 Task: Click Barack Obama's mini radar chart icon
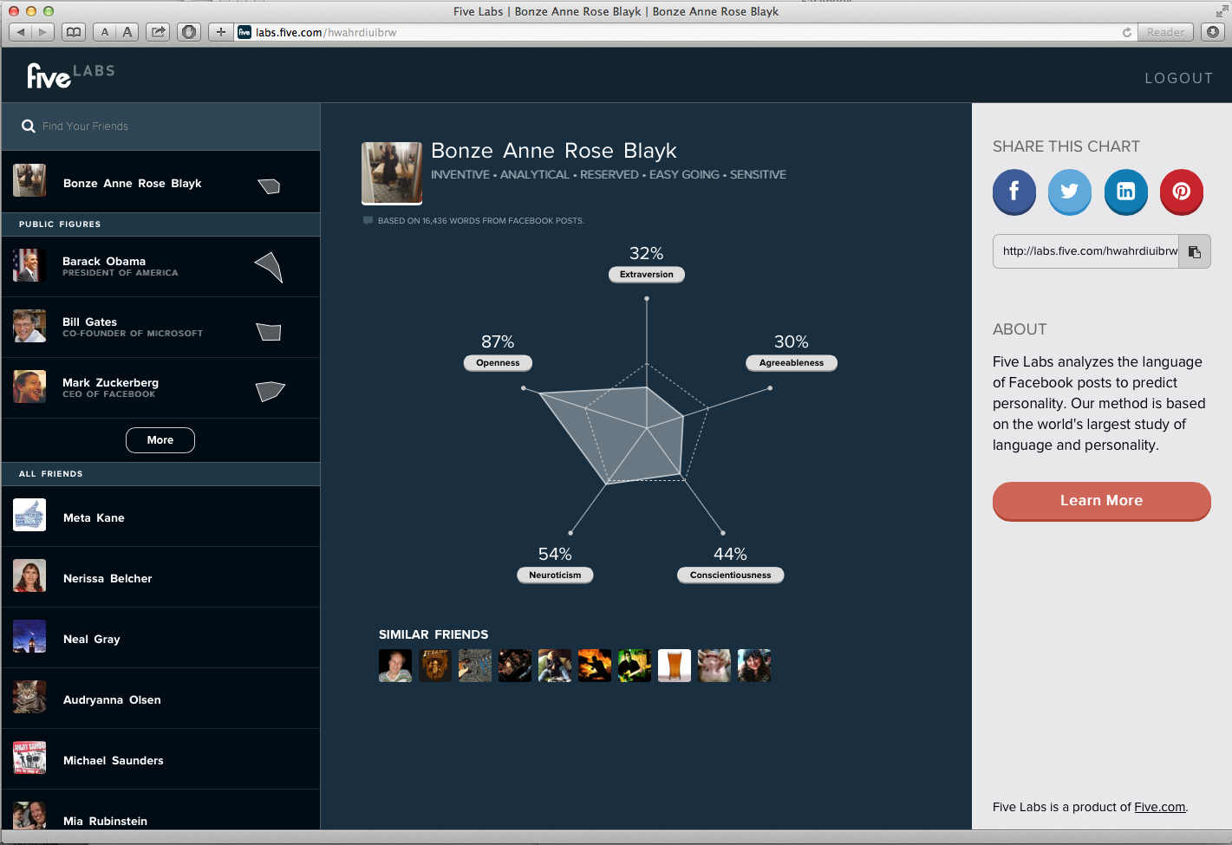click(269, 266)
